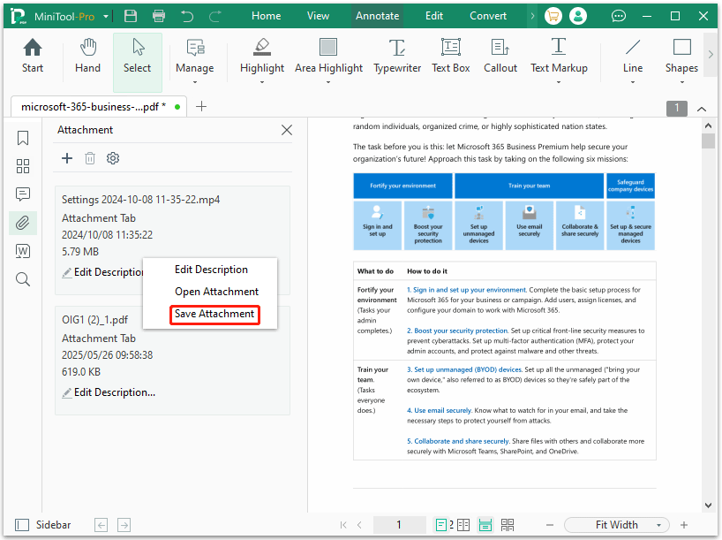Viewport: 722px width, 540px height.
Task: Collapse the ribbon with up chevron
Action: tap(702, 110)
